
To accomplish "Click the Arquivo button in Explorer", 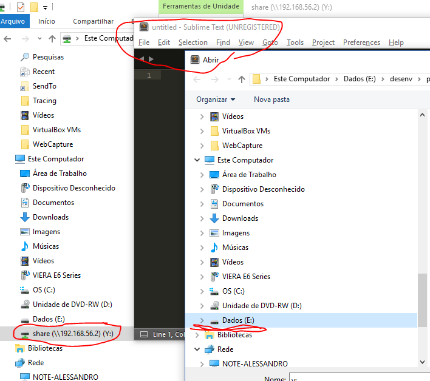I will coord(12,21).
